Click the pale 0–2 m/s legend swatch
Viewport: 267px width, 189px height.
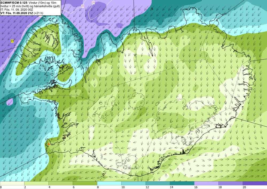pos(12,183)
